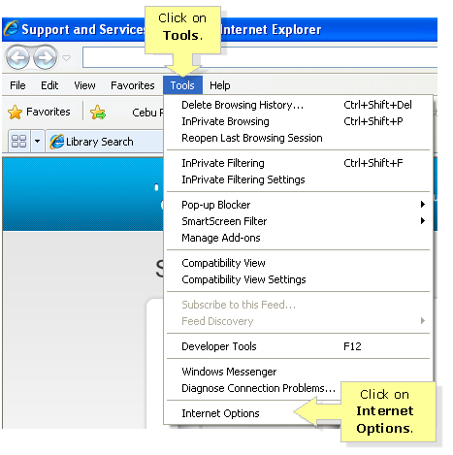Choose Manage Add-ons
Screen dimensions: 453x455
[298, 238]
